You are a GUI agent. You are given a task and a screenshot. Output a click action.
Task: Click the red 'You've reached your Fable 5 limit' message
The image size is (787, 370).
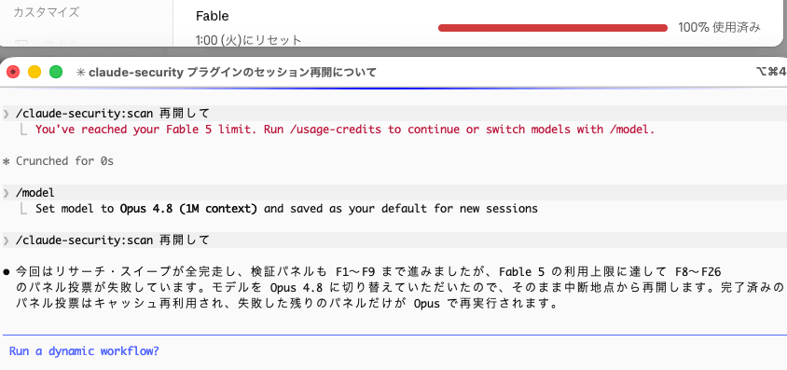[345, 130]
